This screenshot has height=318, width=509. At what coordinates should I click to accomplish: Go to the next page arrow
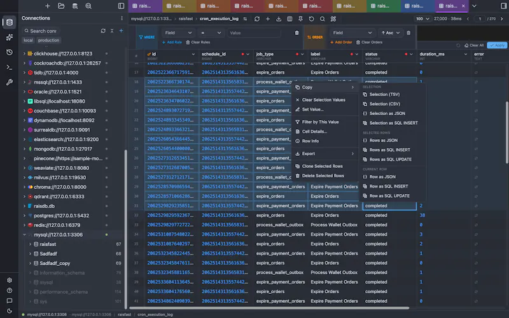(x=502, y=19)
